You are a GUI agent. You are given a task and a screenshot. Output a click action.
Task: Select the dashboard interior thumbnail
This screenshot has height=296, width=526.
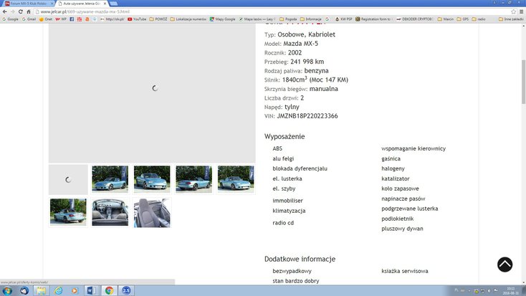tap(110, 212)
